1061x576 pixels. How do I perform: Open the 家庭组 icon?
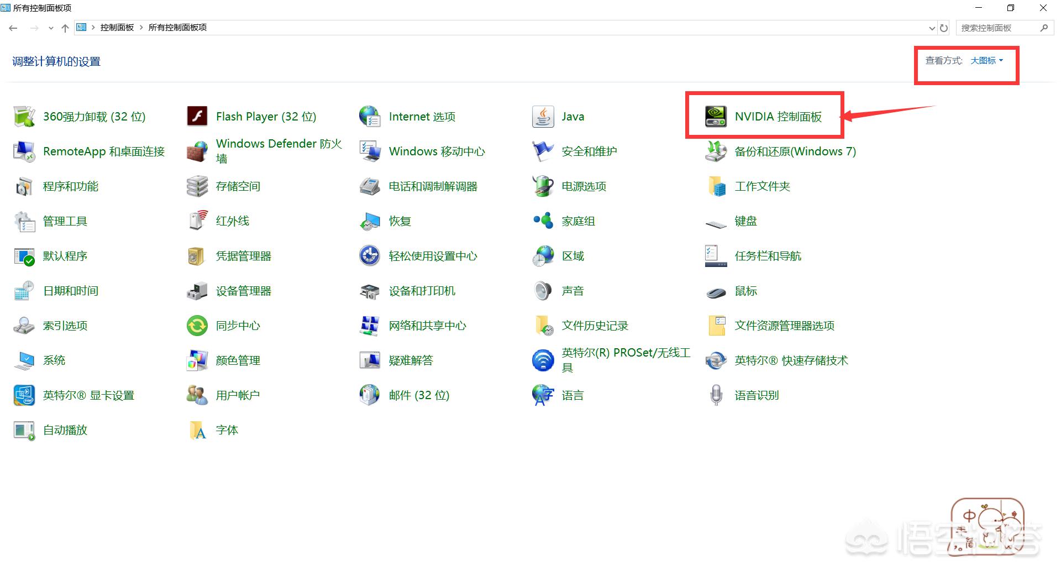coord(543,221)
